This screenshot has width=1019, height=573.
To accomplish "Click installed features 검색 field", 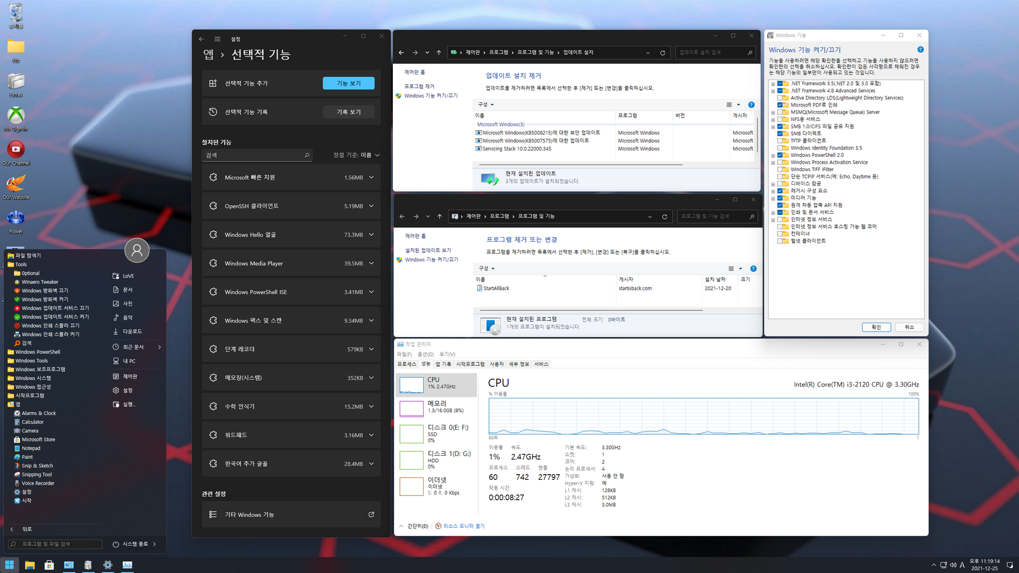I will point(257,155).
